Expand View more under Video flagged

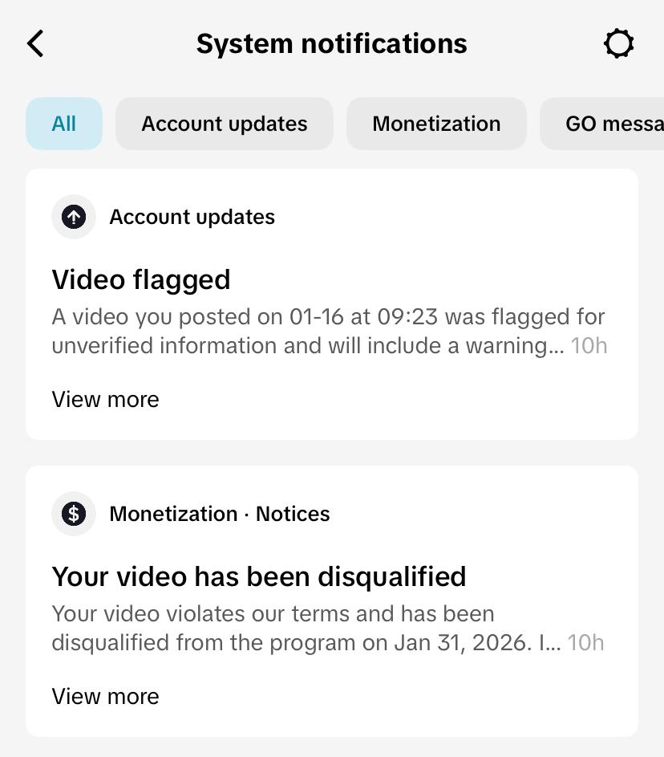[106, 400]
